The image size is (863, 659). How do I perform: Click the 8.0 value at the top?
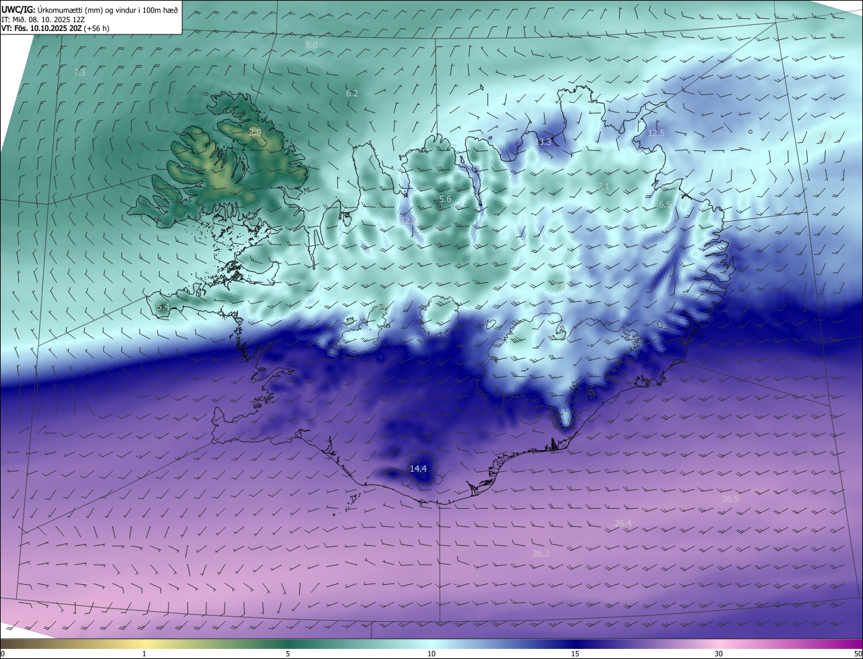point(311,44)
